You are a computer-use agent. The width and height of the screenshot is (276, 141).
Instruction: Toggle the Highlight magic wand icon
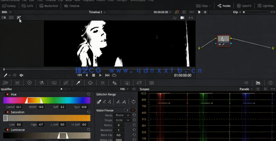pyautogui.click(x=19, y=17)
